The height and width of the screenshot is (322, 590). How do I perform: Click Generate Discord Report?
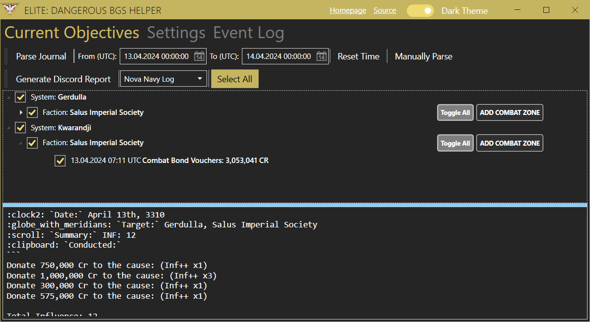[63, 79]
